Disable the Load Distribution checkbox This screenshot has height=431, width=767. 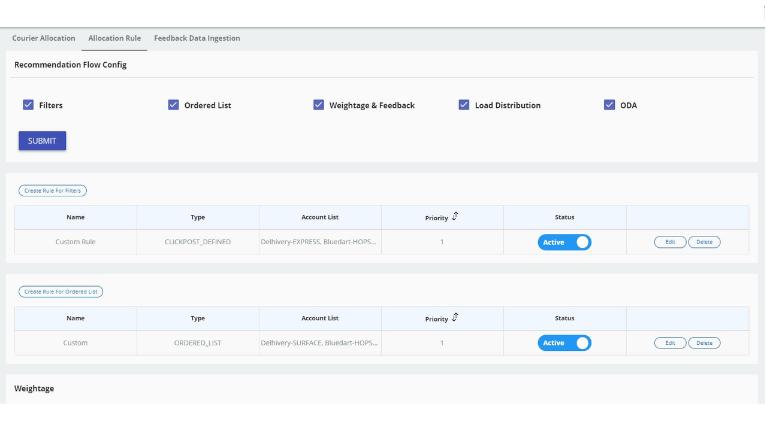pos(464,104)
